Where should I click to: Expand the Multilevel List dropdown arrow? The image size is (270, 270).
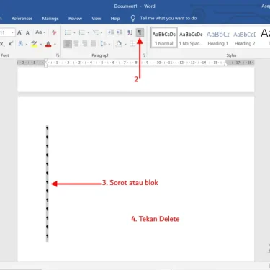coord(102,32)
